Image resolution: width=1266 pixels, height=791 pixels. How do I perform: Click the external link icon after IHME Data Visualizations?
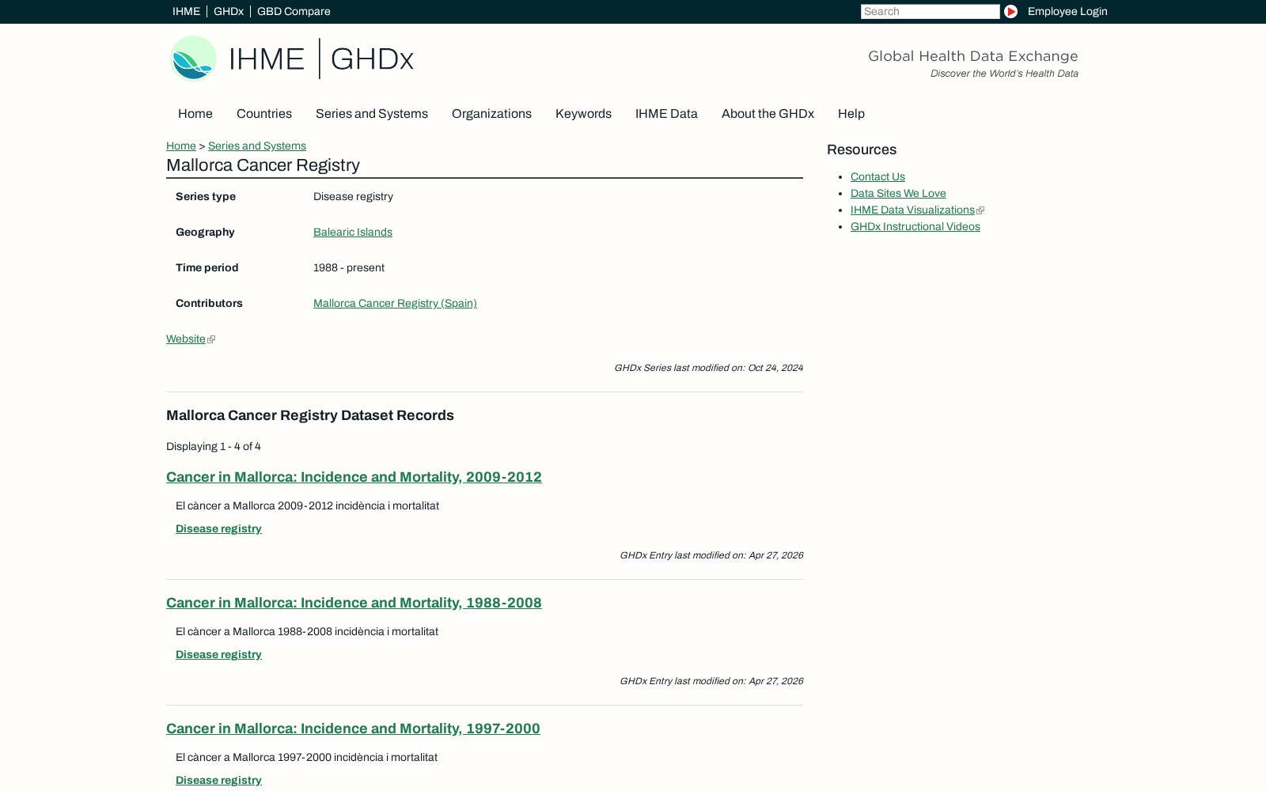pyautogui.click(x=980, y=210)
